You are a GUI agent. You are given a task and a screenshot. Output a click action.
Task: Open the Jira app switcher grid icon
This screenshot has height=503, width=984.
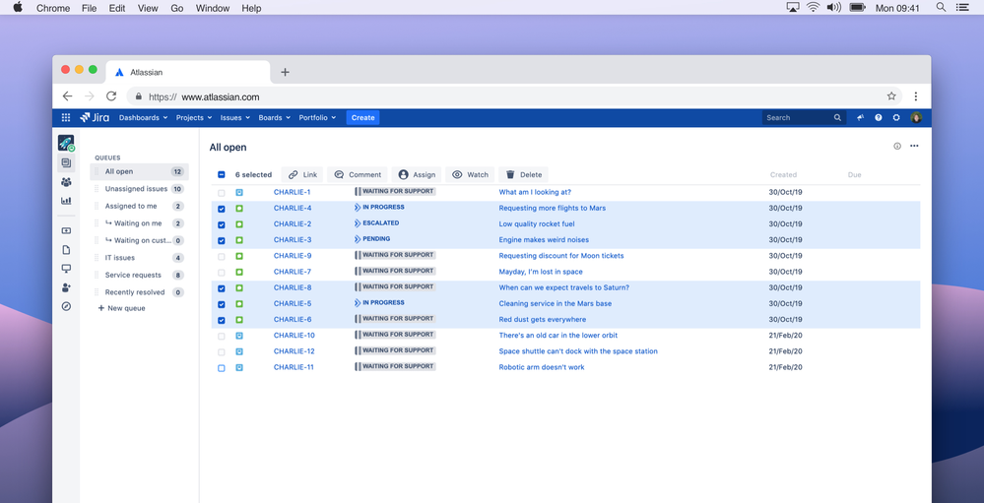(x=66, y=117)
